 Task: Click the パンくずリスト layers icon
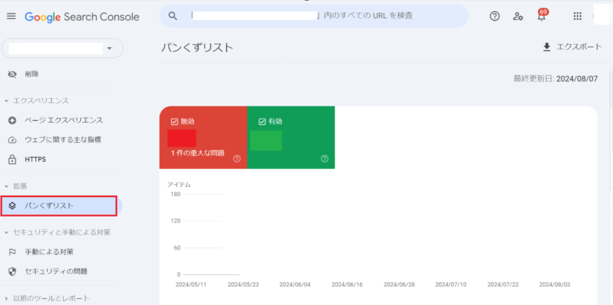pyautogui.click(x=12, y=206)
